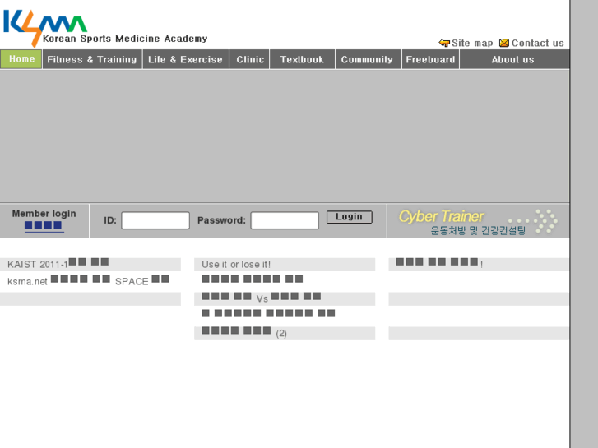Open the Community menu
598x448 pixels.
[x=367, y=59]
